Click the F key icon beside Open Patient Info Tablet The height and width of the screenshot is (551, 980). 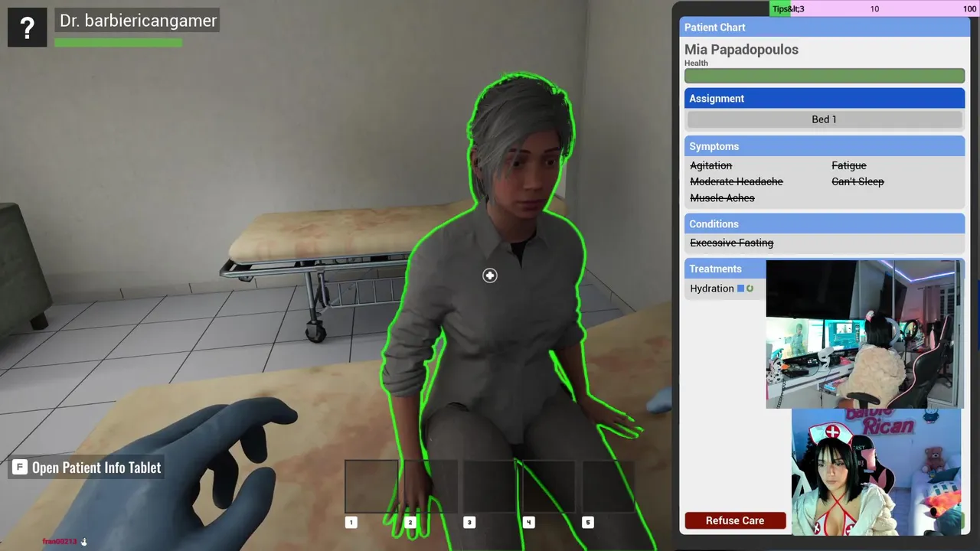tap(20, 467)
